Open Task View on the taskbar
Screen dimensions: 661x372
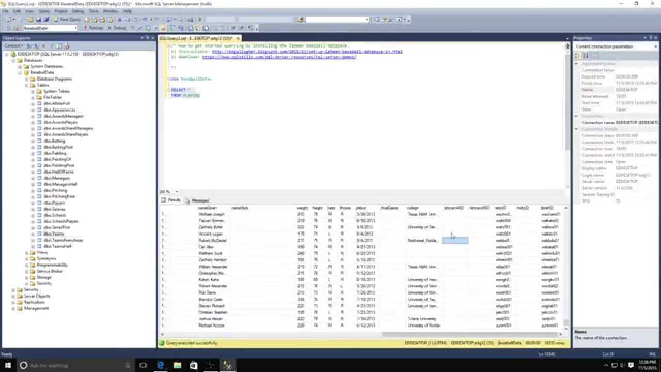(x=143, y=365)
